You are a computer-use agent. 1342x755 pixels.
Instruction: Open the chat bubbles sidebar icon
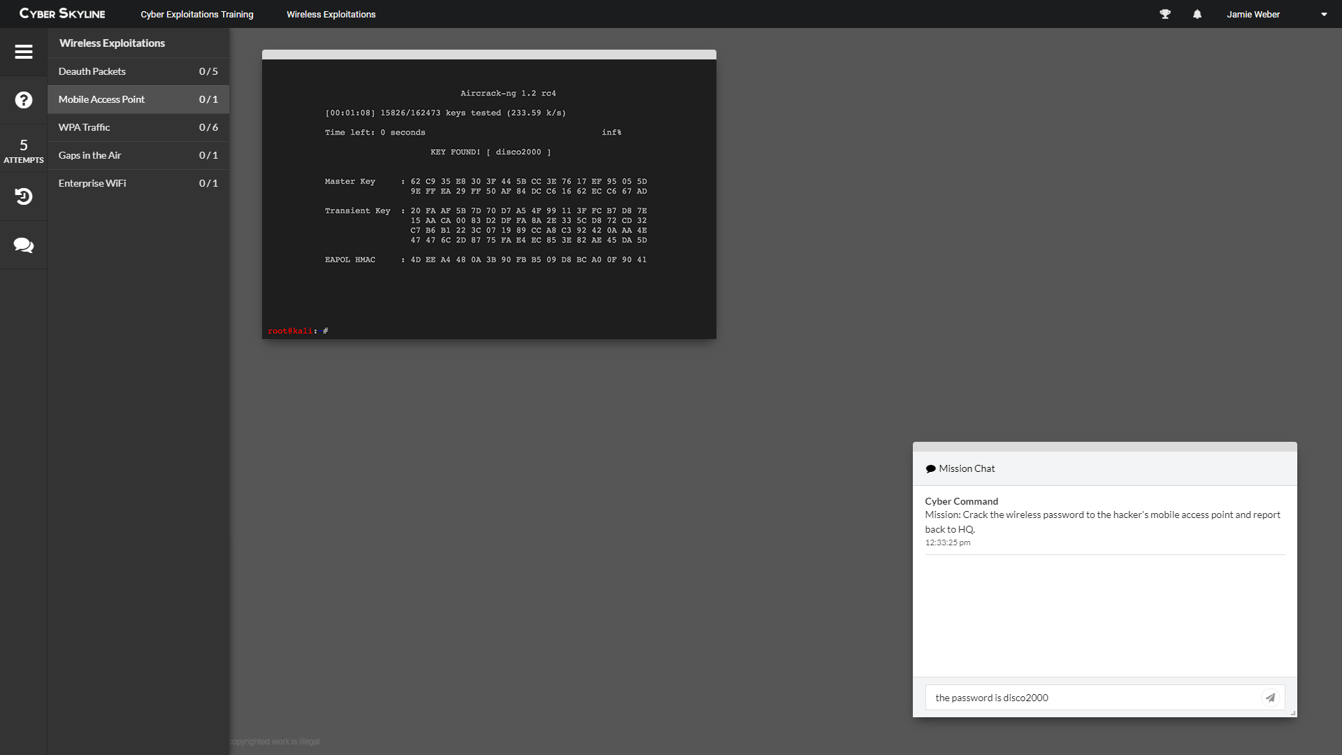click(24, 245)
